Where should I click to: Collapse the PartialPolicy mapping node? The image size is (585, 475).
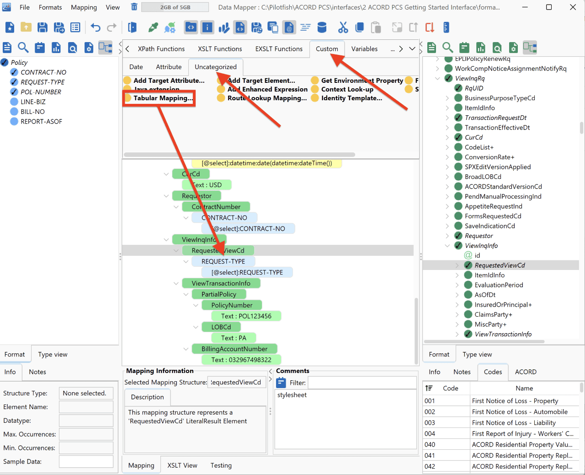coord(186,294)
